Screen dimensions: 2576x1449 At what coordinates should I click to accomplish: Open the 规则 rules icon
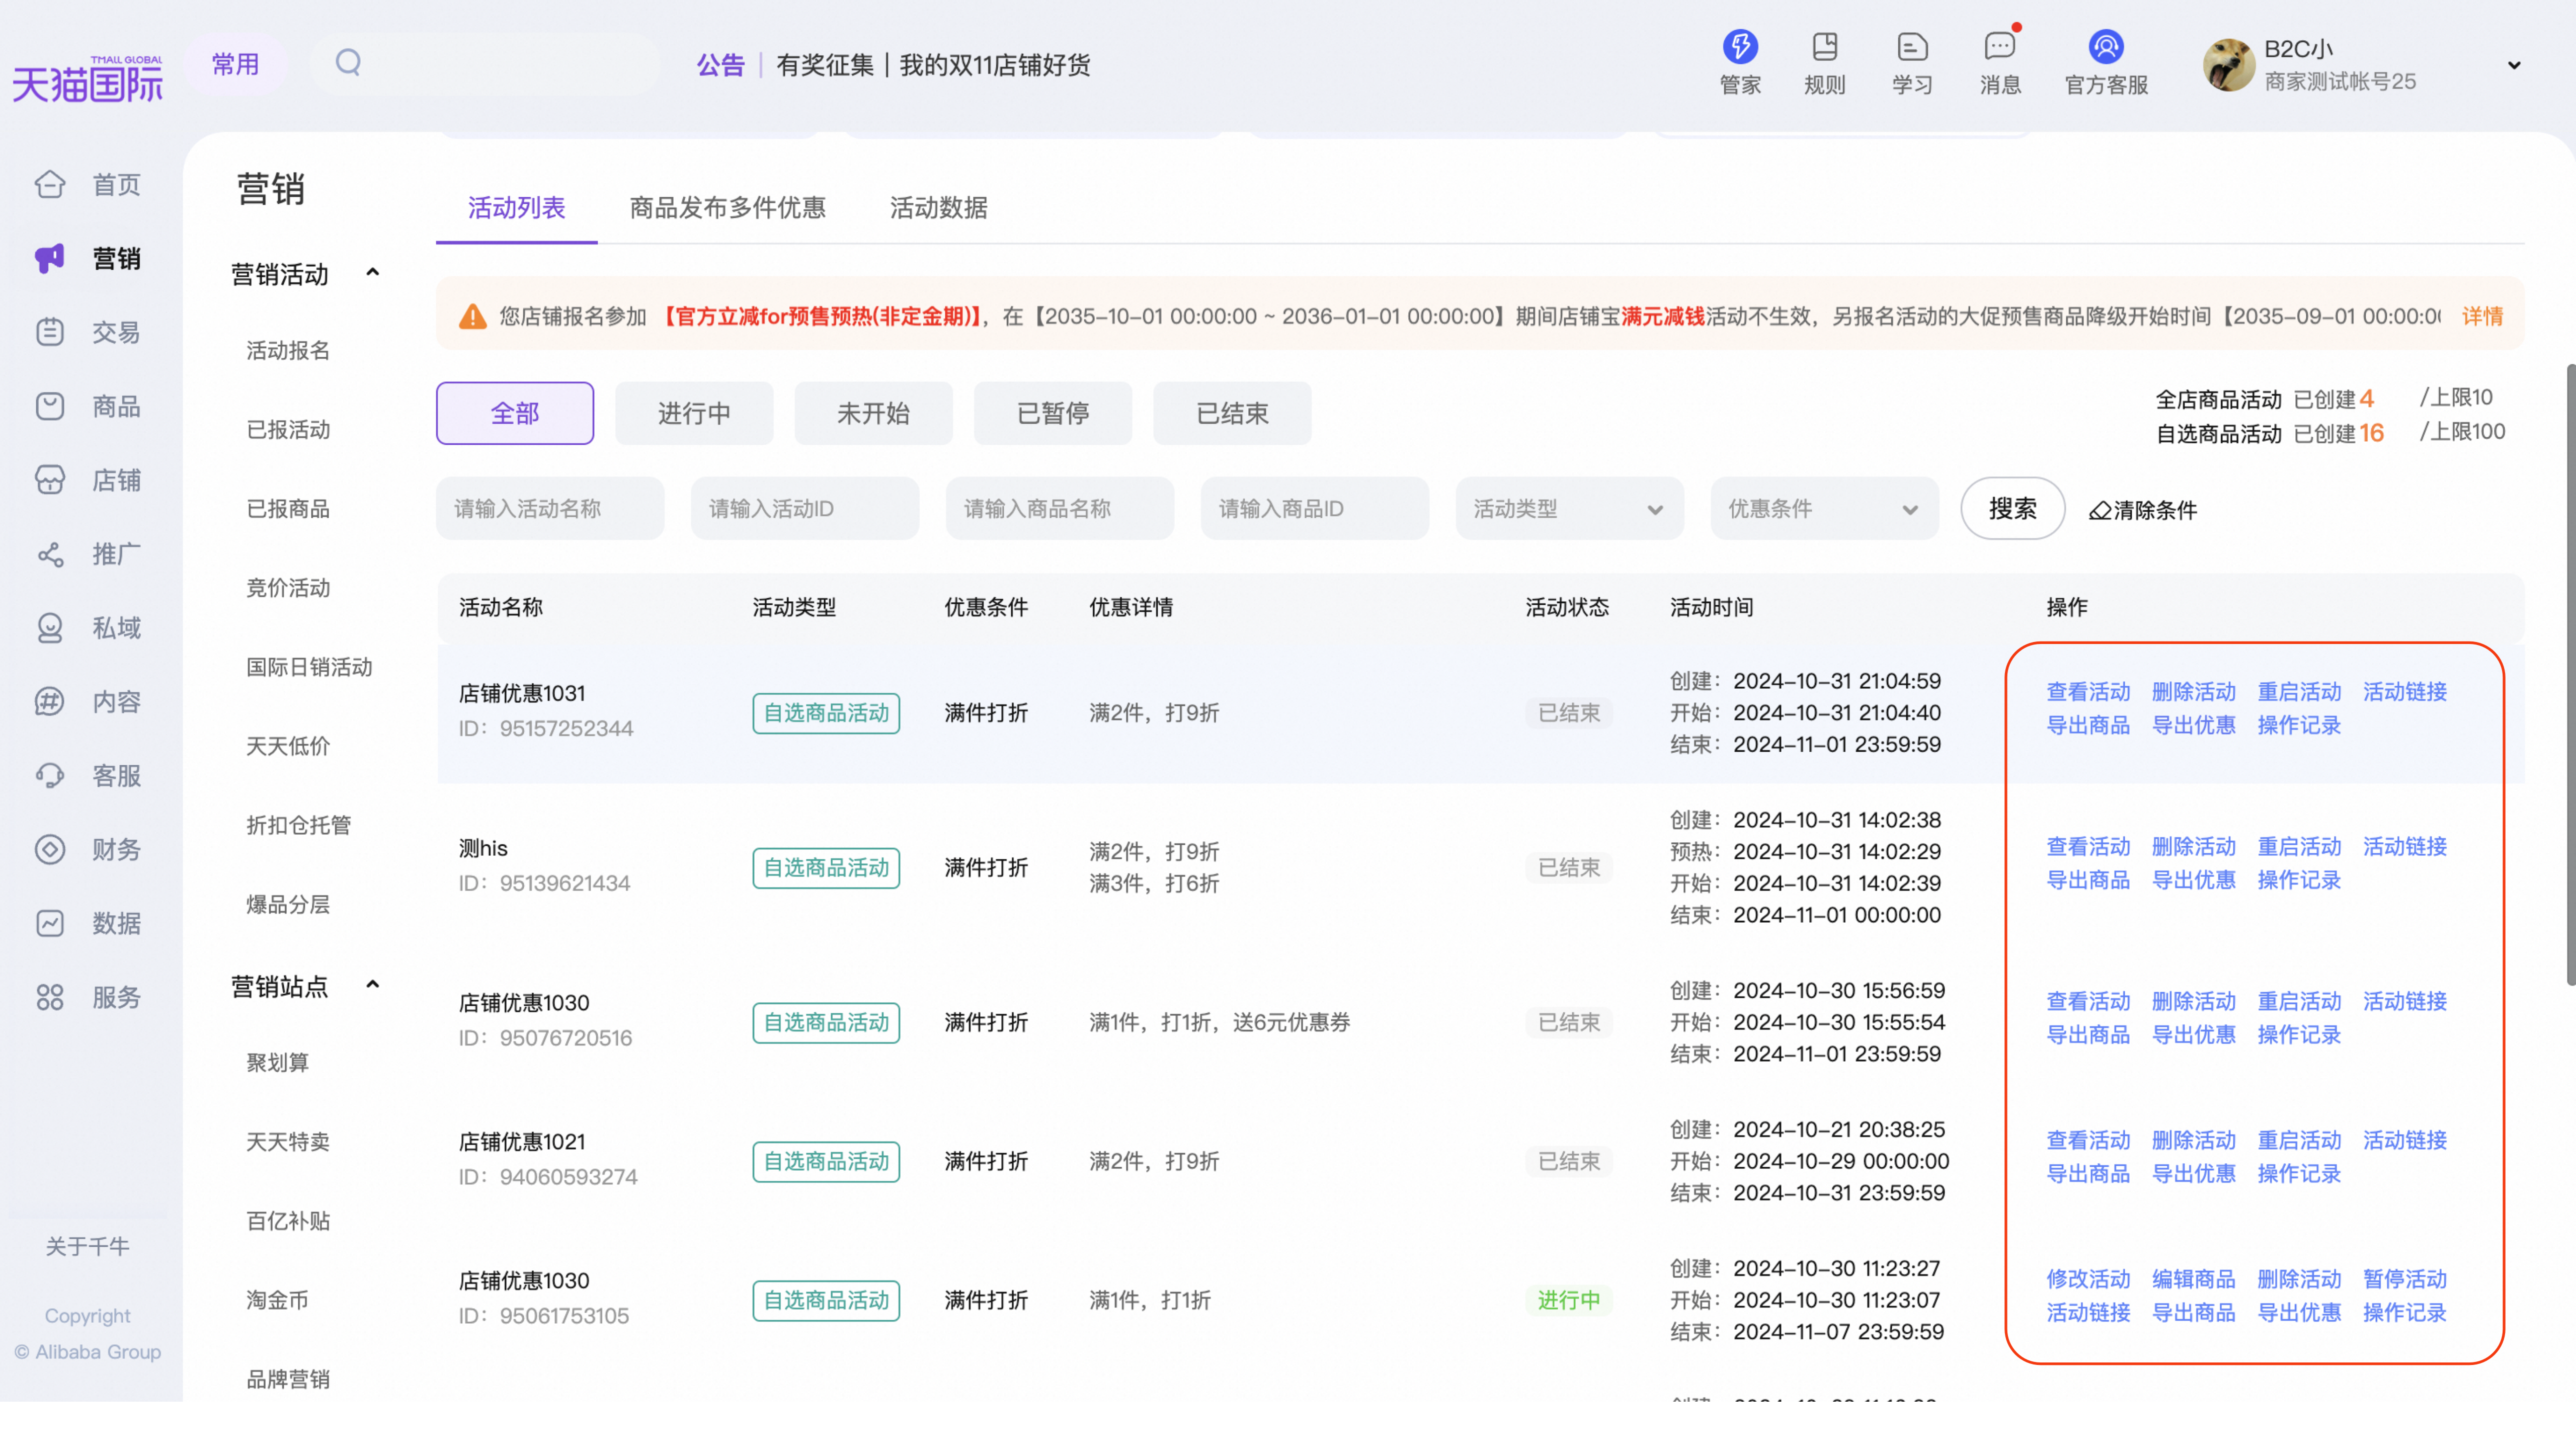click(1825, 46)
